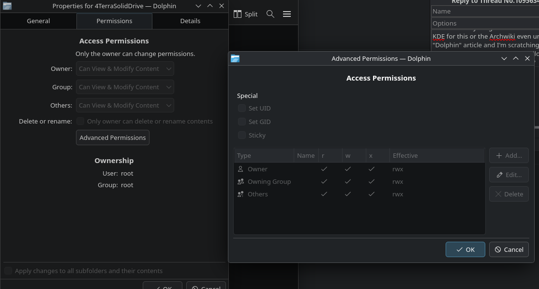The height and width of the screenshot is (289, 539).
Task: Click the Group: root ownership text
Action: point(115,185)
